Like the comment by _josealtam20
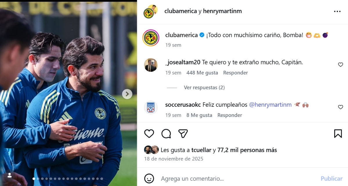 [340, 65]
